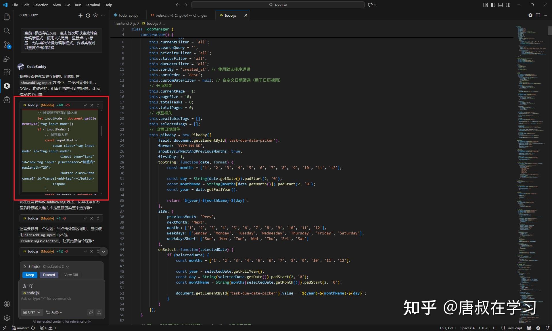Screen dimensions: 552x331
Task: Toggle the bottom panel
Action: point(501,5)
